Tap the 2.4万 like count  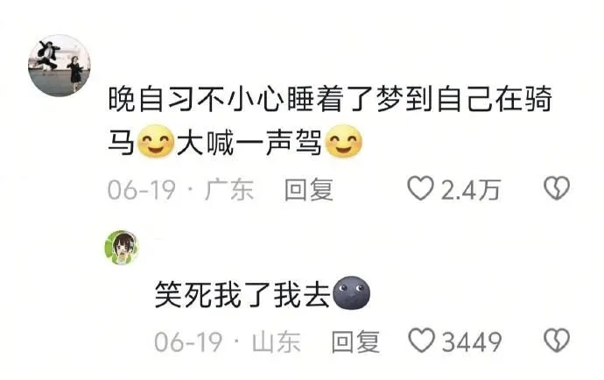click(470, 190)
